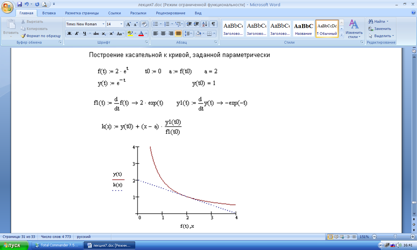
Task: Zoom in with the plus button
Action: click(x=413, y=237)
